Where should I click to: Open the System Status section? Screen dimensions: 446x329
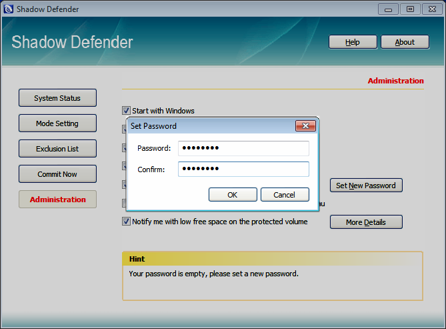pos(57,98)
